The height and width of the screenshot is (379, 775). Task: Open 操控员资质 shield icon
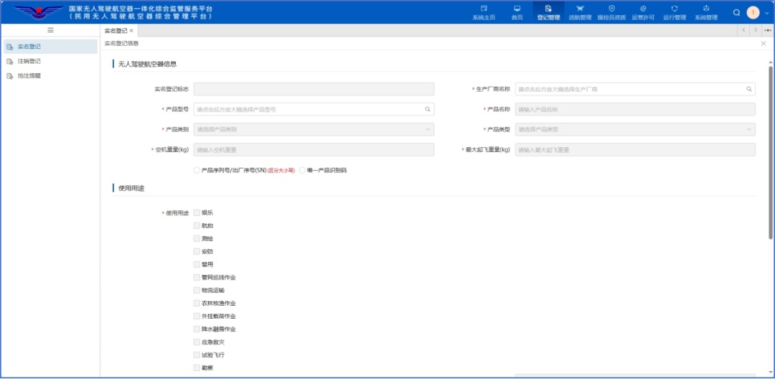[x=611, y=12]
